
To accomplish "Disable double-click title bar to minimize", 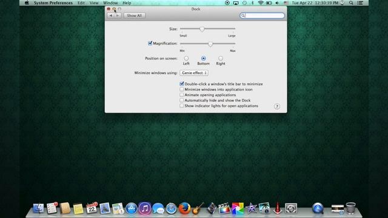I will pyautogui.click(x=182, y=84).
